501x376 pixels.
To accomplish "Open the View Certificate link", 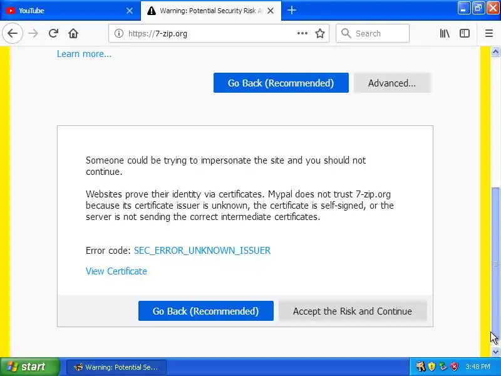I will pyautogui.click(x=116, y=271).
